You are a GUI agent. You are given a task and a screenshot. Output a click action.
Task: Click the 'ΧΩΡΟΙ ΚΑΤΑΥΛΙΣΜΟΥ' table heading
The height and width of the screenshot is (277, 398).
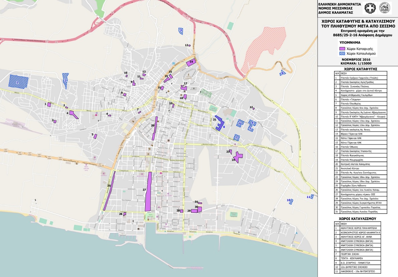click(x=357, y=219)
